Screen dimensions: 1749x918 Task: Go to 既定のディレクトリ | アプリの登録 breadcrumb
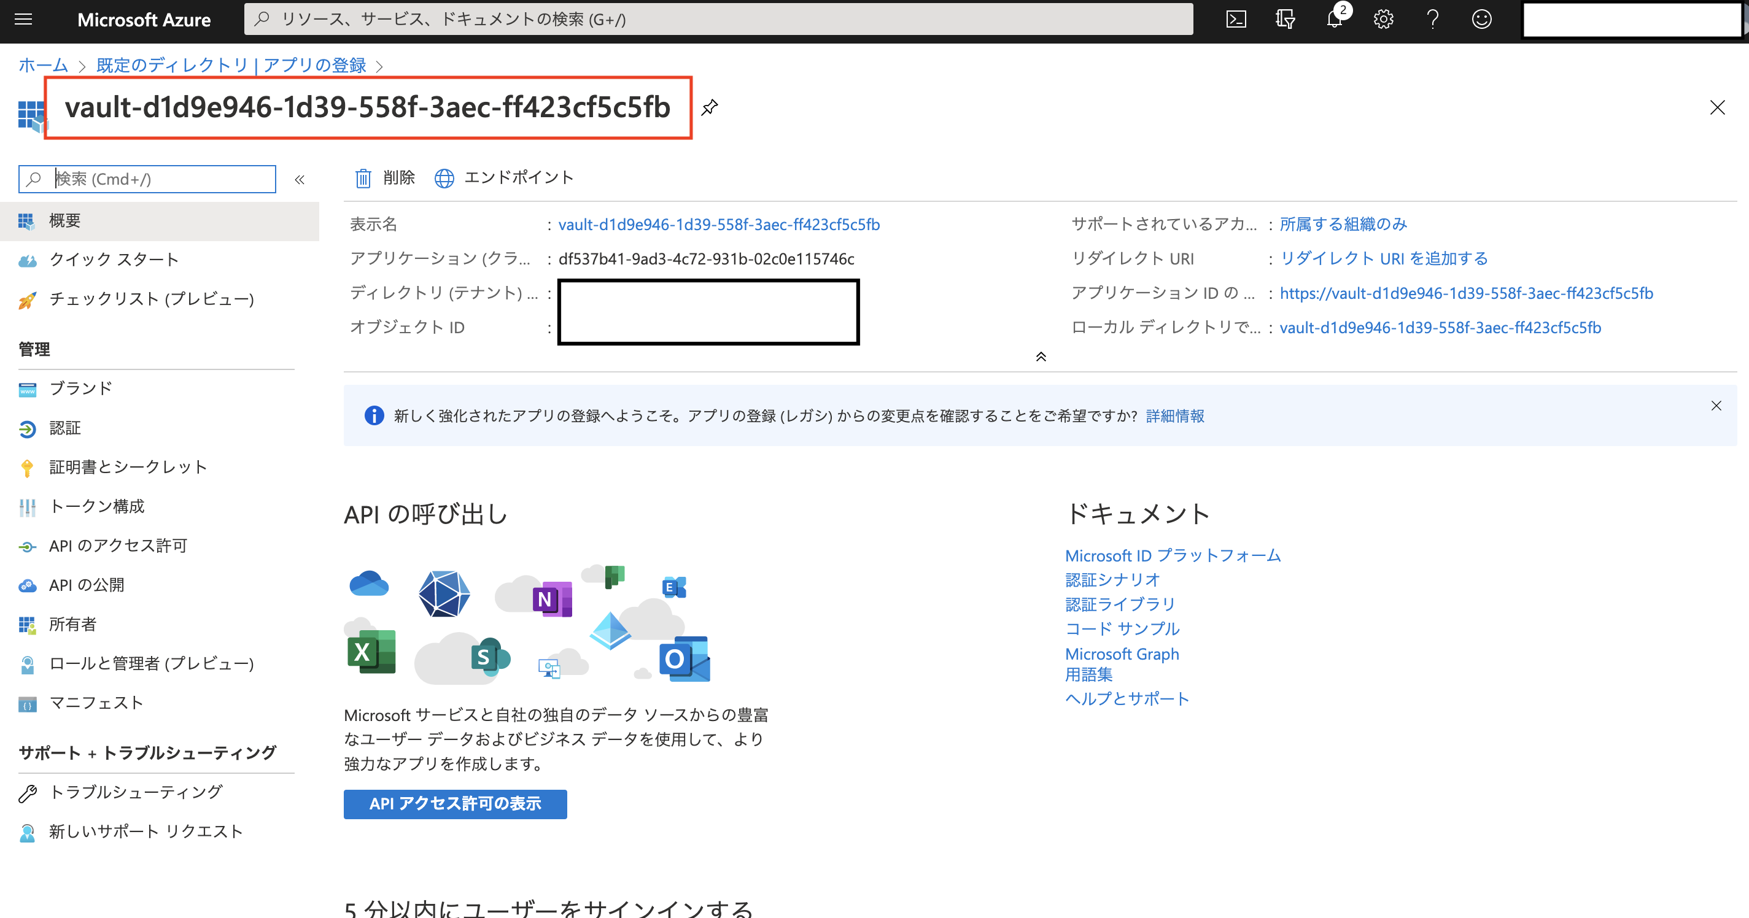pyautogui.click(x=231, y=65)
